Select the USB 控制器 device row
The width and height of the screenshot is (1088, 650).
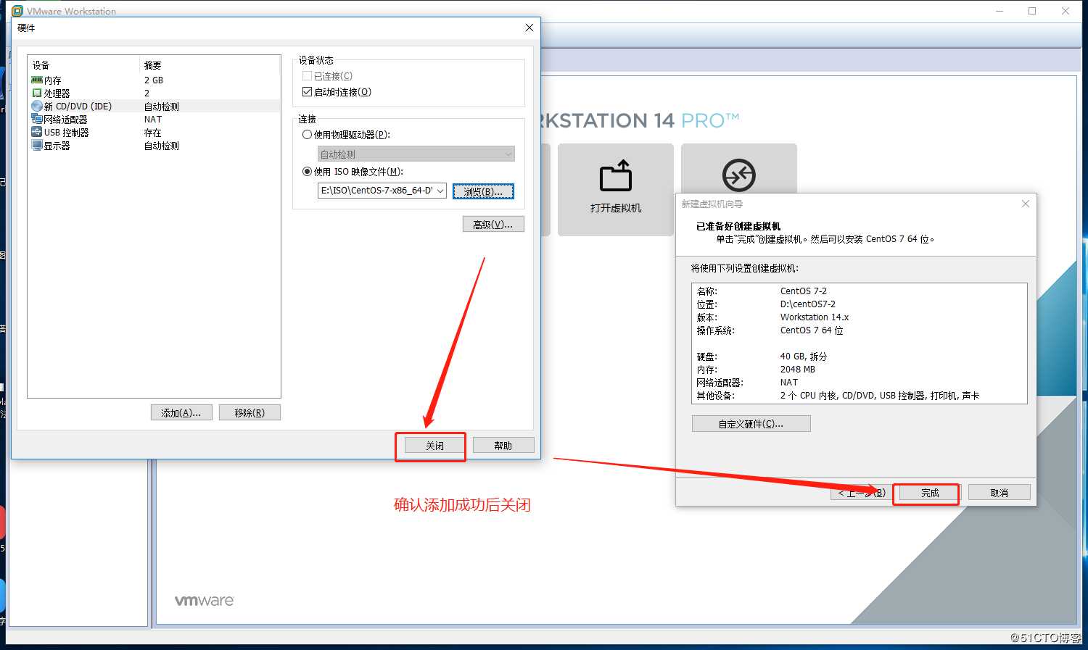154,132
